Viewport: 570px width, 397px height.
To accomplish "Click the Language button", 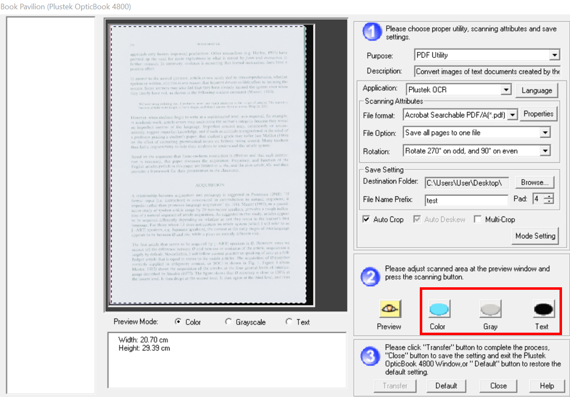I will click(537, 90).
